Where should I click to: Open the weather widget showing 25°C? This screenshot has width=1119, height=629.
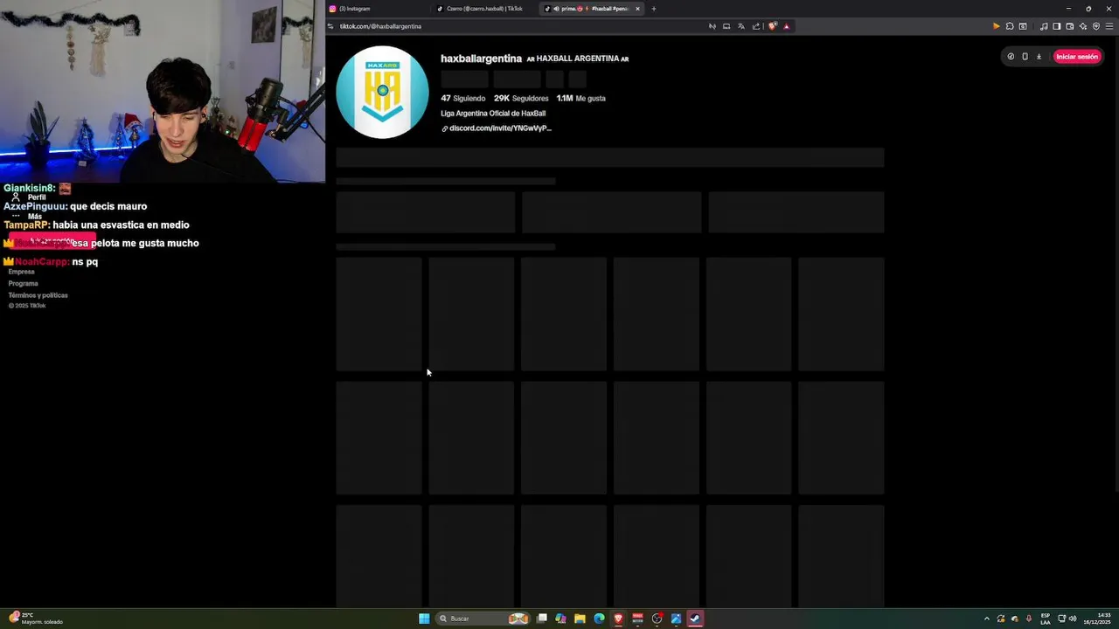[35, 619]
